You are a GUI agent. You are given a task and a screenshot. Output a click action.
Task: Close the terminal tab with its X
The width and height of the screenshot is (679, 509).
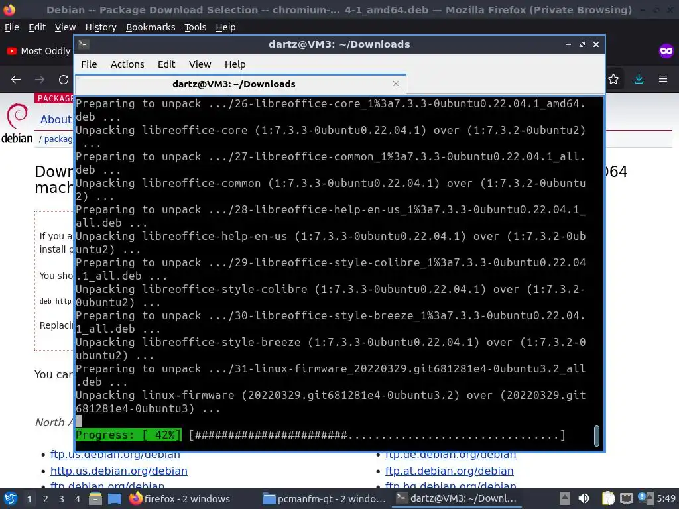click(x=395, y=84)
